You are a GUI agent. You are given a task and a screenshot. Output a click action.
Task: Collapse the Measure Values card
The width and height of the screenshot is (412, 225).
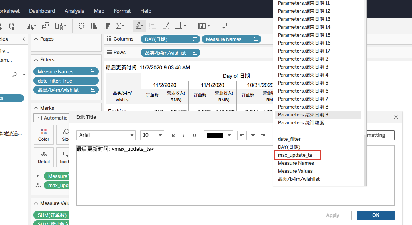tap(36, 203)
